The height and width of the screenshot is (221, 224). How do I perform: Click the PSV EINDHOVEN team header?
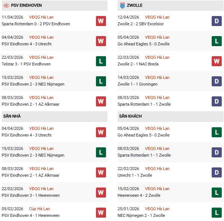(26, 6)
